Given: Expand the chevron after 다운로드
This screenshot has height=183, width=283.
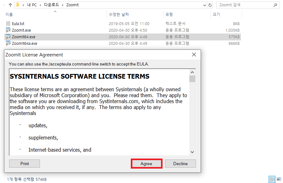Looking at the screenshot, I should pyautogui.click(x=63, y=5).
